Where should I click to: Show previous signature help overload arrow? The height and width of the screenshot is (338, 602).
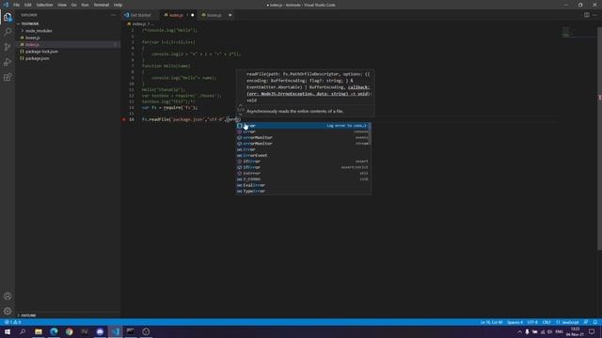pos(241,105)
